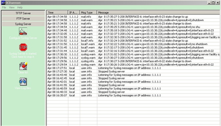Screen dimensions: 221x126
Task: Select the Syslog Server panel
Action: pyautogui.click(x=23, y=24)
